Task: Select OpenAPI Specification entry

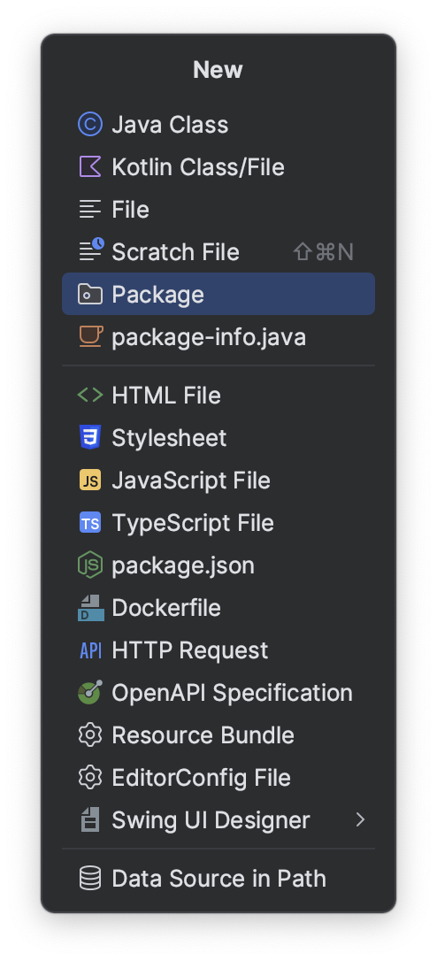Action: click(218, 693)
